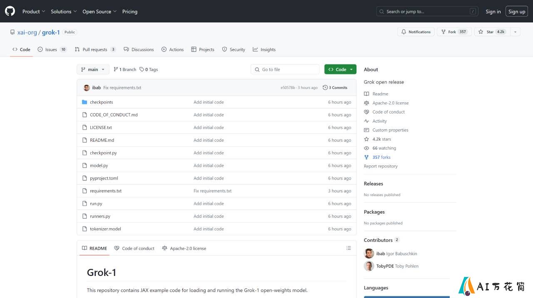Viewport: 533px width, 298px height.
Task: View the 357 forks link
Action: (x=377, y=157)
